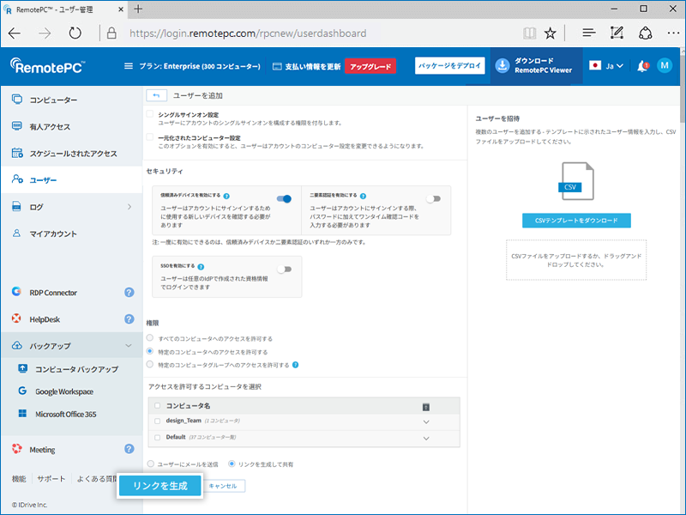Click info icon beside computer group access option
The image size is (686, 515).
pos(295,365)
